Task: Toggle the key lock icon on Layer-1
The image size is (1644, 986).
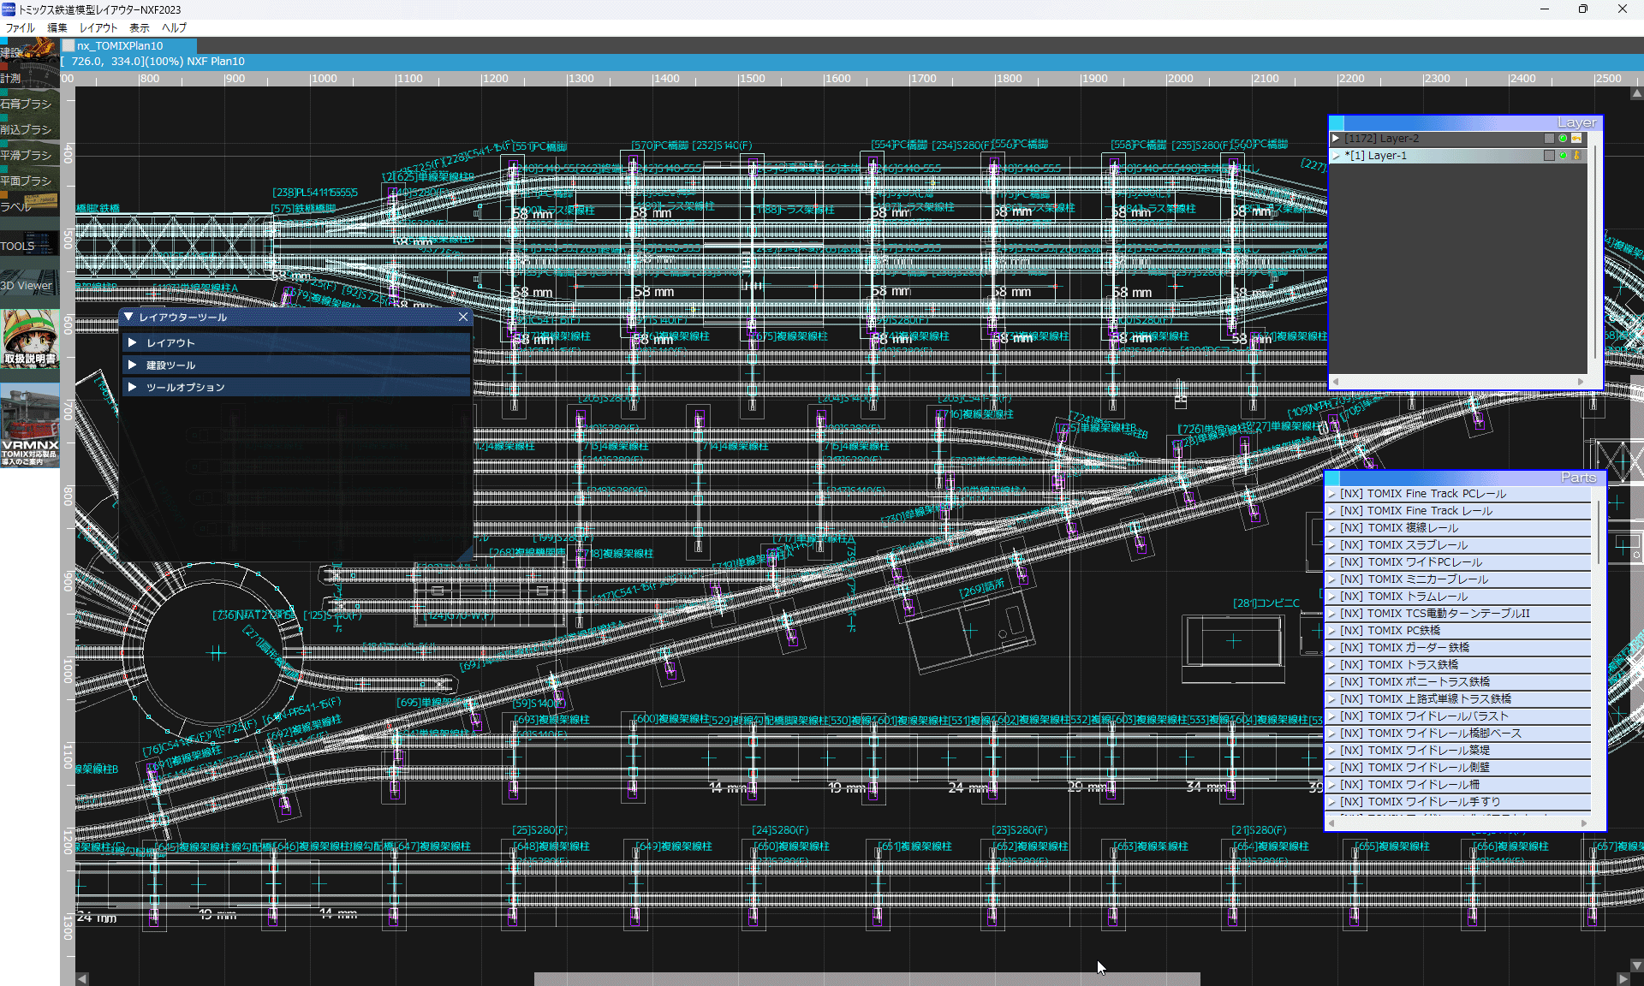Action: [x=1576, y=156]
